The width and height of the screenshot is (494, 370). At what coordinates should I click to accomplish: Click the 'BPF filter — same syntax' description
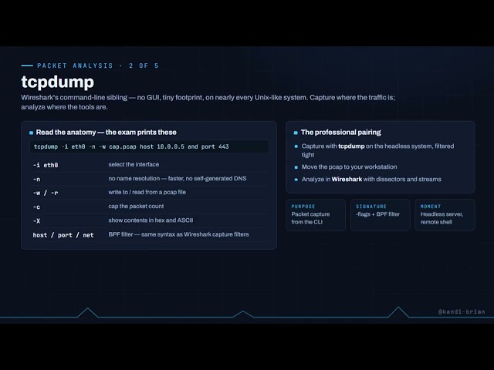pos(178,234)
